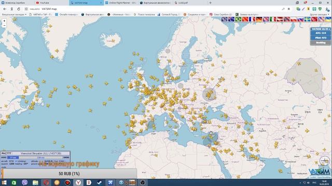Viewport: 332px width, 186px height.
Task: Open the green shield extension icon
Action: coord(320,9)
